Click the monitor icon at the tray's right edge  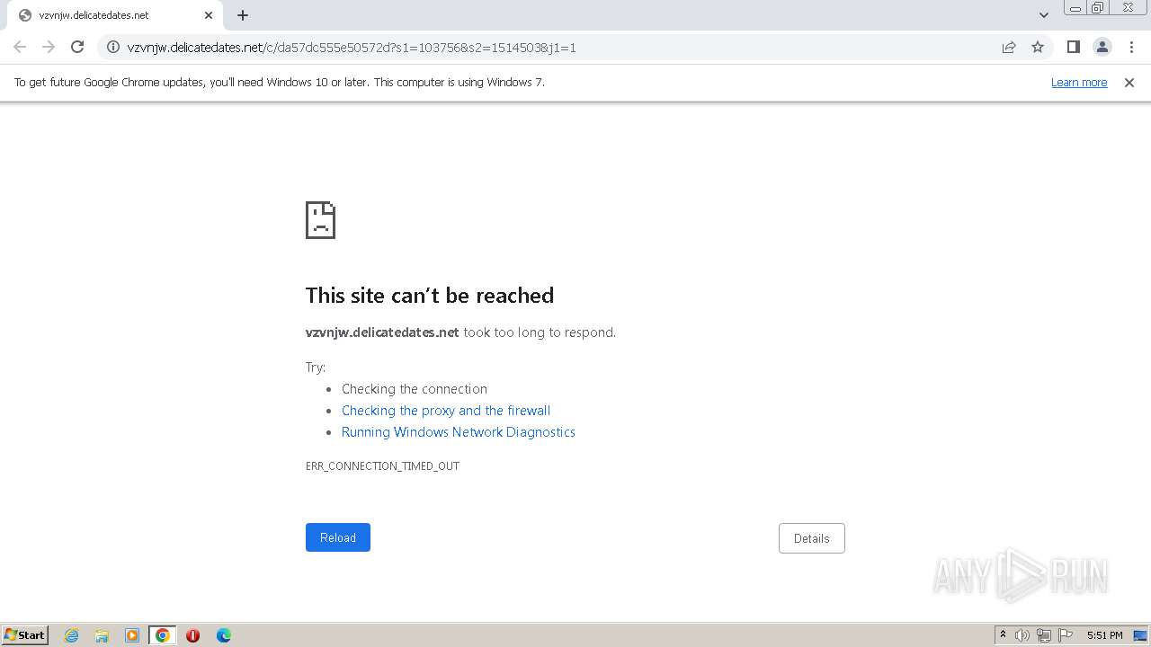tap(1140, 635)
